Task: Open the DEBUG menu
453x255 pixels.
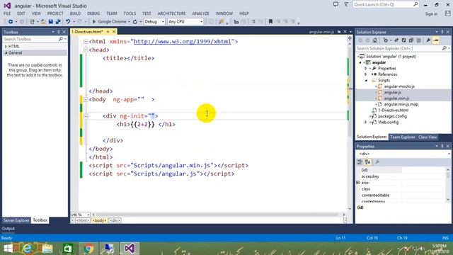Action: (x=93, y=13)
